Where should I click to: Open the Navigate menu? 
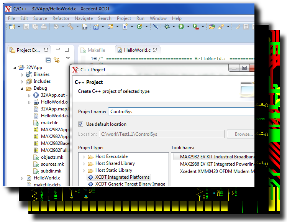tap(84, 18)
